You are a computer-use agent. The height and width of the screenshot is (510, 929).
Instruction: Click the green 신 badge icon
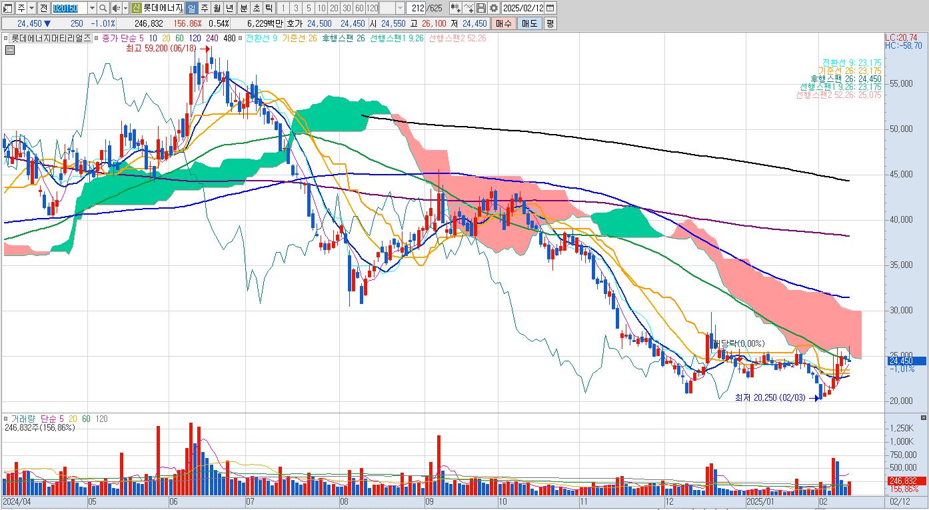pos(136,8)
